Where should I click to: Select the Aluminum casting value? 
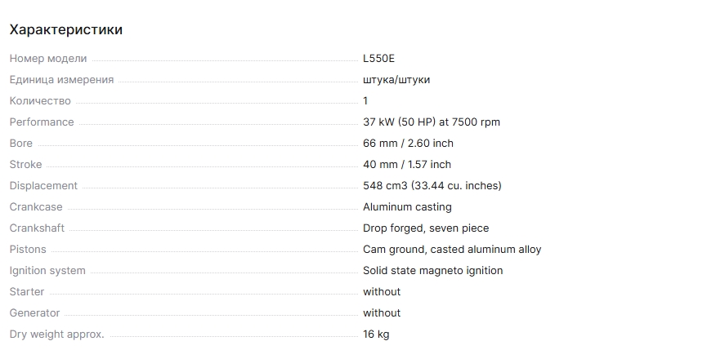(407, 207)
